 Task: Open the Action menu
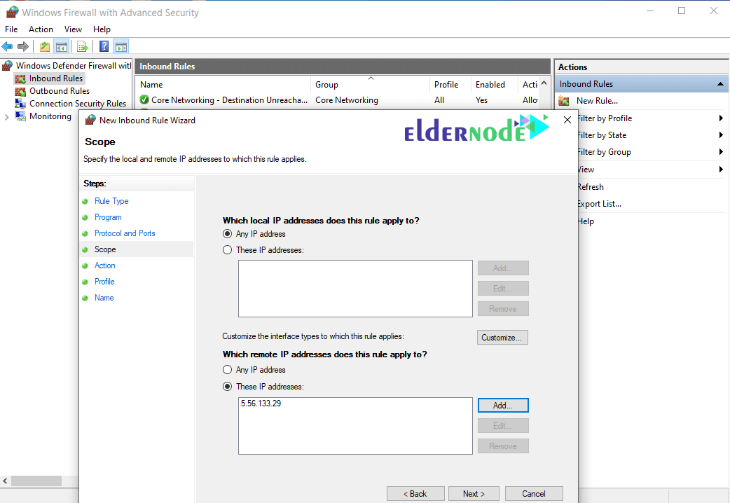41,29
